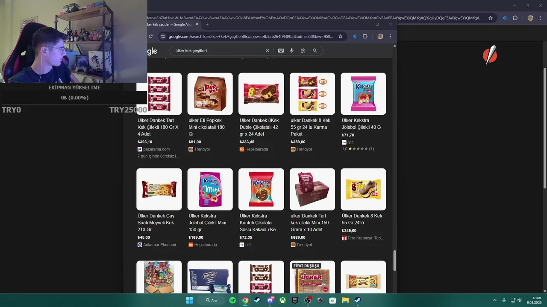
Task: Open three-dot menu in background Chrome window
Action: point(541,18)
